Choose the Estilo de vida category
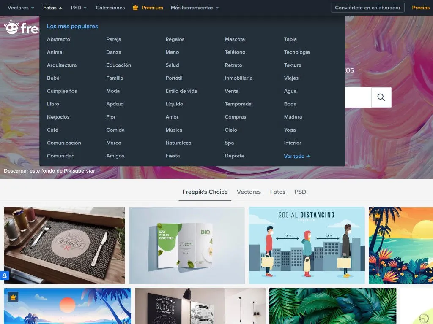This screenshot has width=433, height=324. point(181,91)
